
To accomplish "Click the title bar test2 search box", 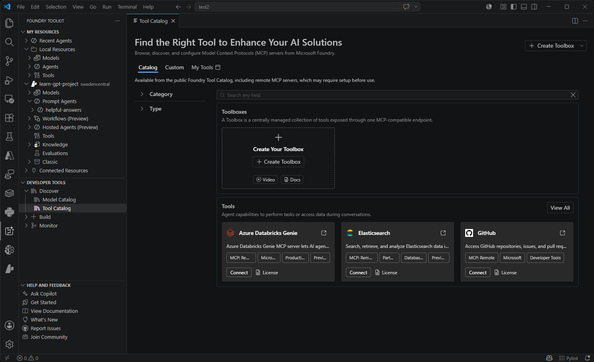I will click(298, 7).
